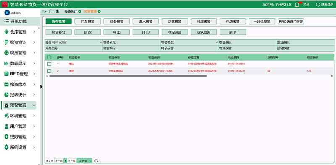
Task: Click barcode 2024061409023300045 cell
Action: 161,64
